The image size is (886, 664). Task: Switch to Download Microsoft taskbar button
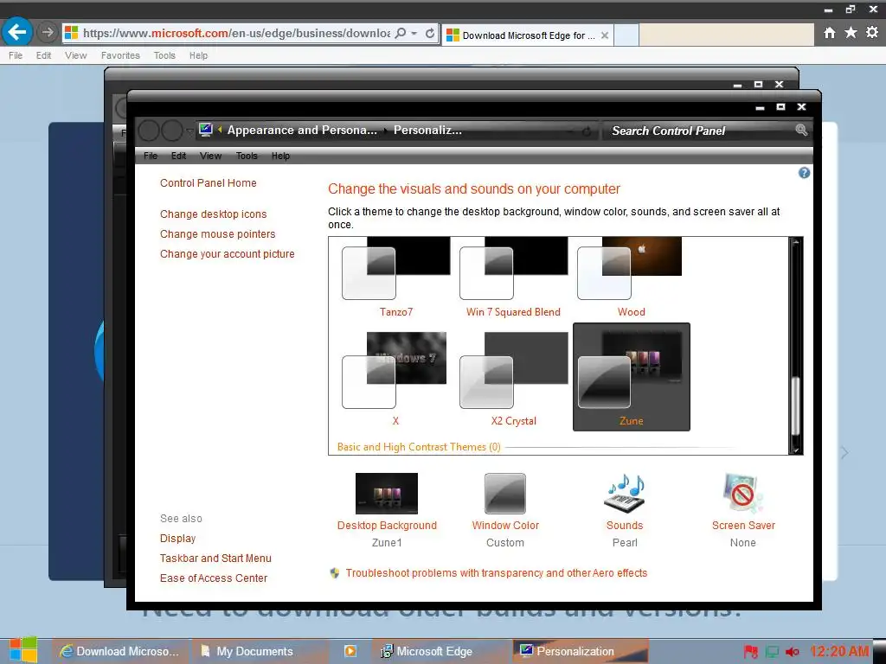click(x=120, y=651)
